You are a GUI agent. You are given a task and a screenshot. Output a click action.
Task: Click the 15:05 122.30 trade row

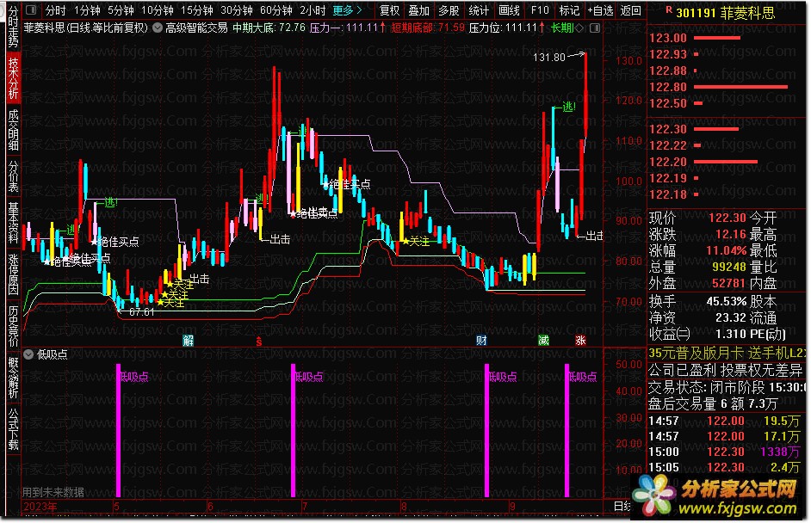726,467
